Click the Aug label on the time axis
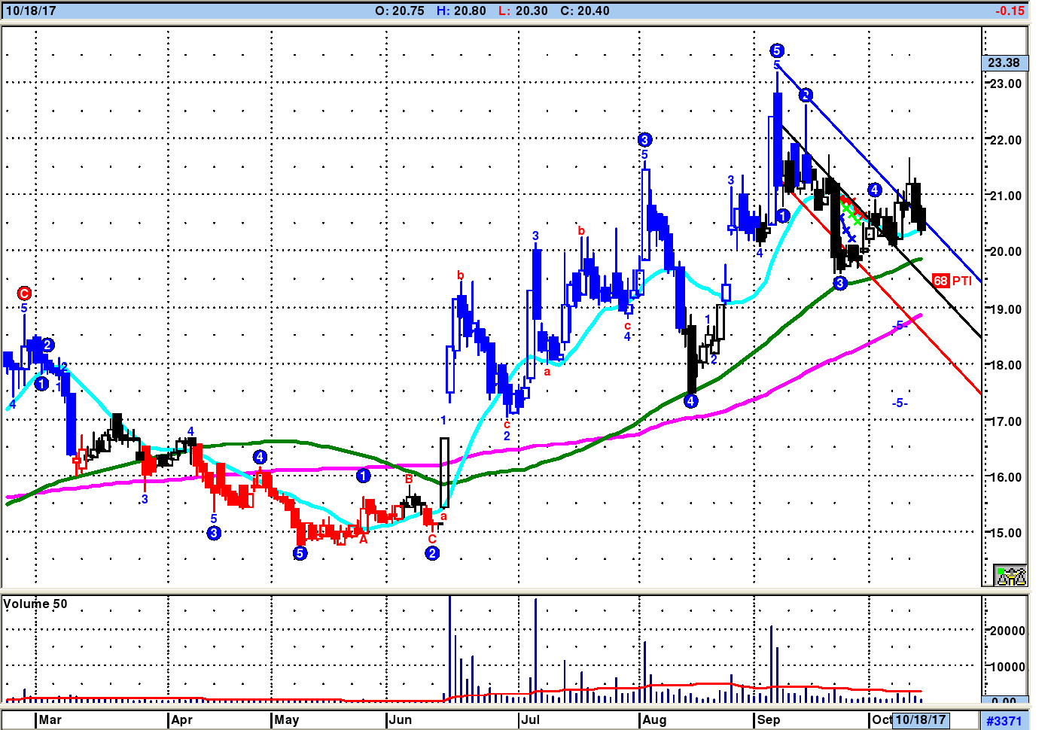 click(x=654, y=719)
